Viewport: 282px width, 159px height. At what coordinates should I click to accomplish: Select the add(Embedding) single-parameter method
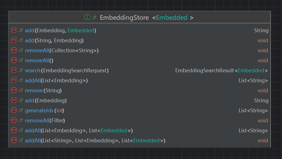[x=46, y=100]
